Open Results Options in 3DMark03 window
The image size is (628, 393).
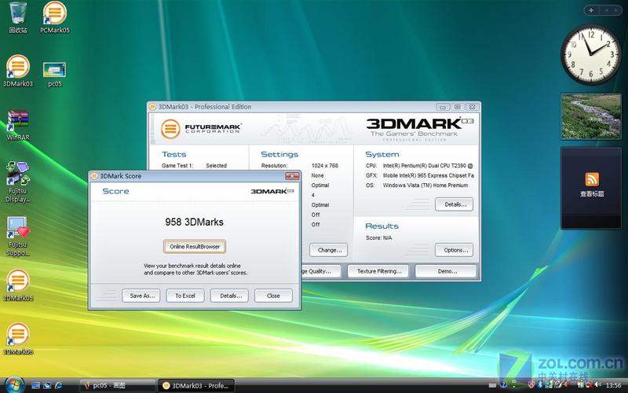pos(455,250)
